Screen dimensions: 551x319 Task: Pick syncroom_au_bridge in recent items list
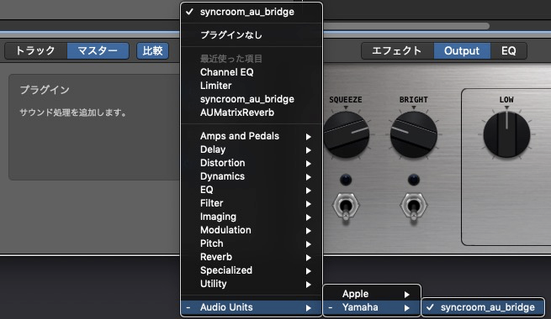252,99
